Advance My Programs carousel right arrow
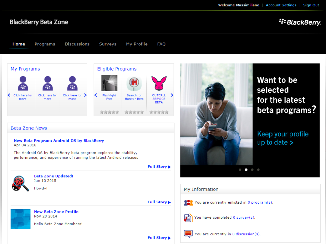This screenshot has width=326, height=244. [x=85, y=95]
